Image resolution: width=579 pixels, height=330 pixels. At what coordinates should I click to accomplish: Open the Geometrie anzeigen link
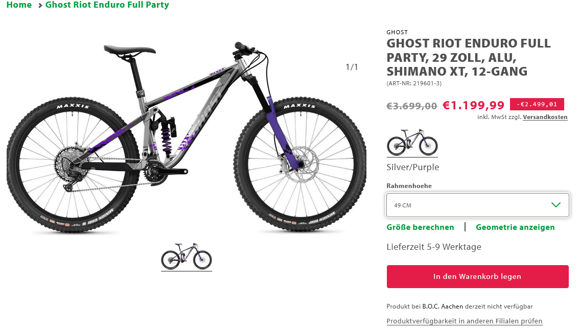(x=515, y=227)
